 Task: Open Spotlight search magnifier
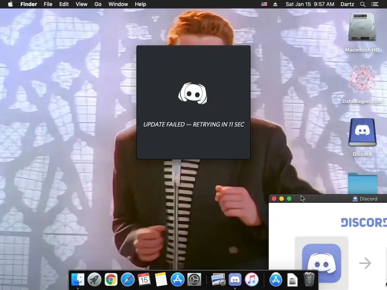coord(362,4)
